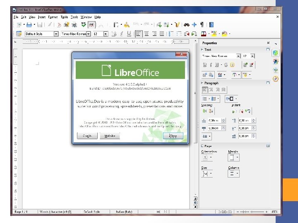Viewport: 298px width, 223px height.
Task: Close the Properties sidebar deck with the X
Action: coord(268,43)
